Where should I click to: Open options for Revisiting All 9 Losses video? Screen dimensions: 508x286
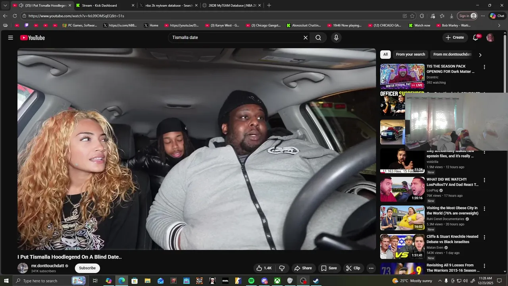point(484,266)
